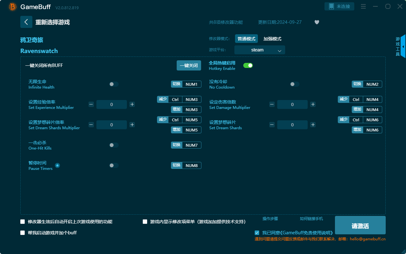This screenshot has height=254, width=406.
Task: Favorite this trainer with the heart icon
Action: pos(317,22)
